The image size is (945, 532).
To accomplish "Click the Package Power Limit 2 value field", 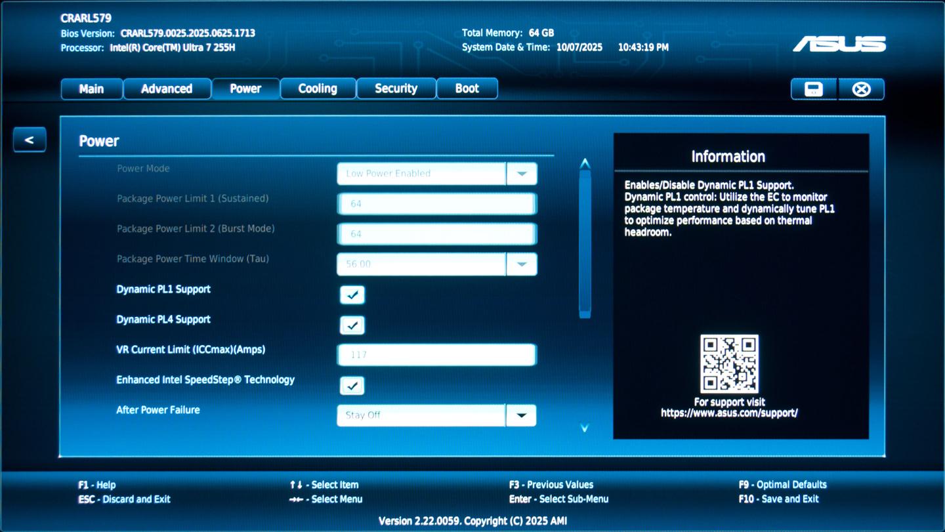I will (437, 234).
